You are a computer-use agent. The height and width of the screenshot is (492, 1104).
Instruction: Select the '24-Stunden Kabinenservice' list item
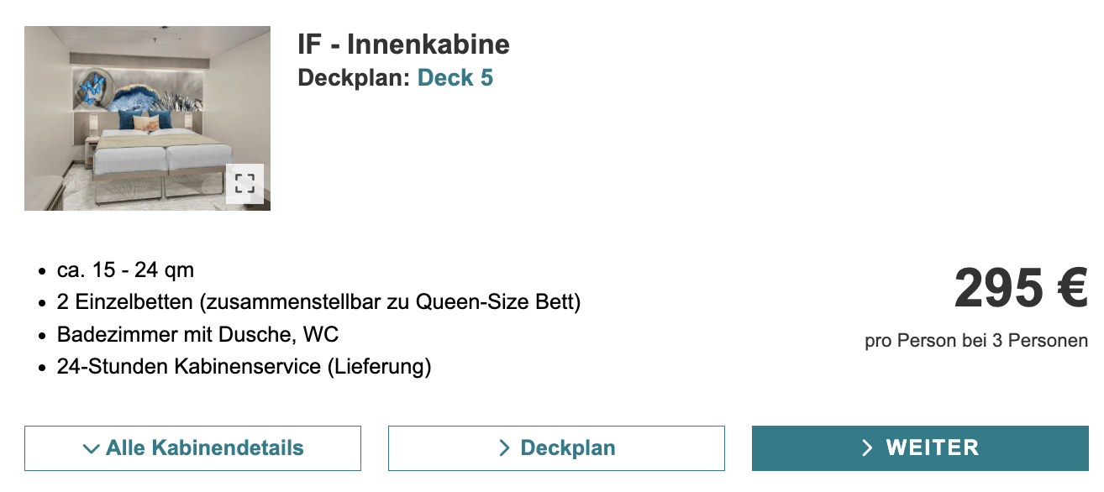(x=244, y=367)
